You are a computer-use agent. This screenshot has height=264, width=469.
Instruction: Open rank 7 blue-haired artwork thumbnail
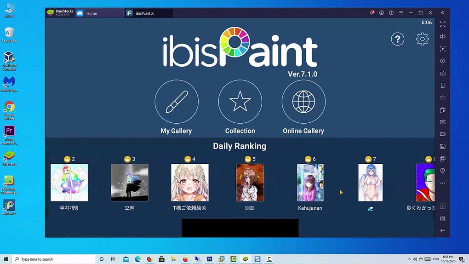pyautogui.click(x=370, y=183)
